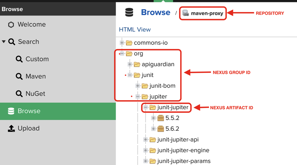Click the Upload arrow icon

click(x=11, y=128)
